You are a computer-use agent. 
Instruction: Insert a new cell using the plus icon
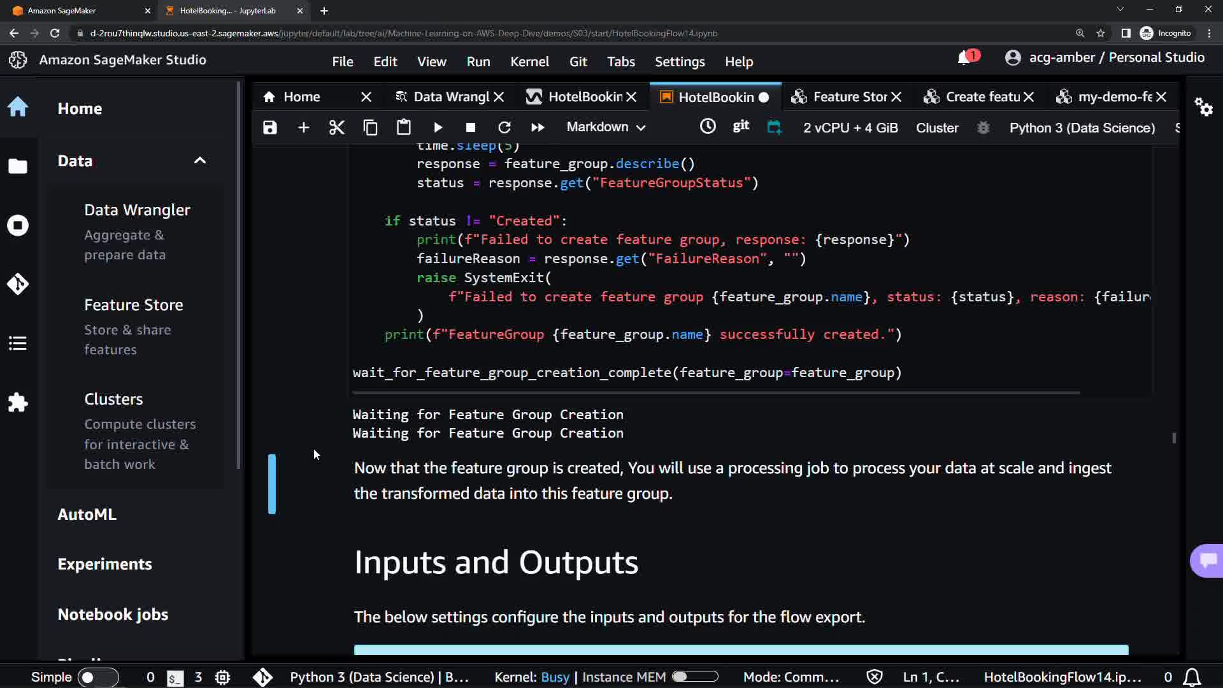point(303,127)
